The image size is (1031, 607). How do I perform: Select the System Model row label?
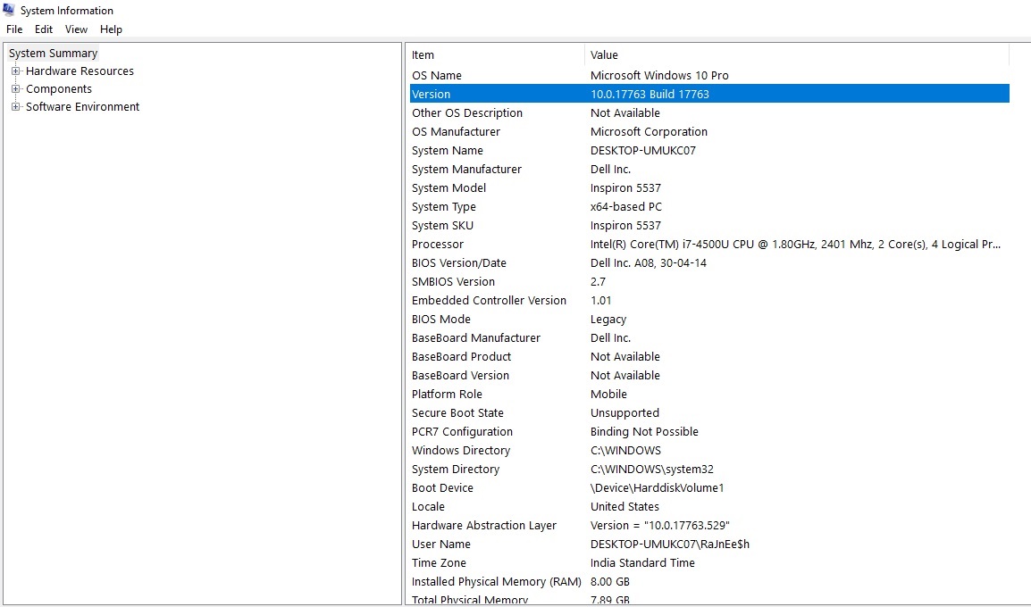coord(448,187)
